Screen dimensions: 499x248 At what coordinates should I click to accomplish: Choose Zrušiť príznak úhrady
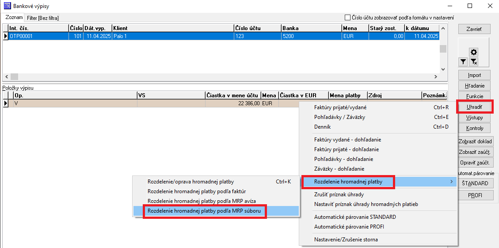339,195
